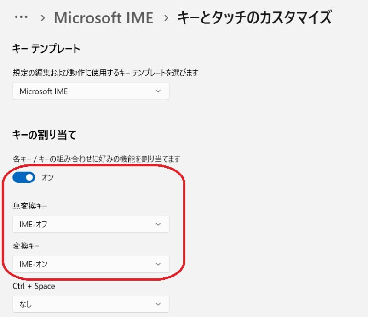Go back to Microsoft IME breadcrumb
Viewport: 368px width, 317px height.
[103, 18]
